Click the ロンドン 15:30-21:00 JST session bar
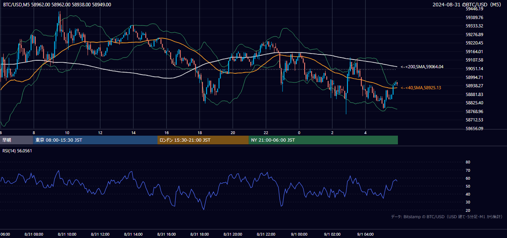507x238 pixels. (x=203, y=140)
